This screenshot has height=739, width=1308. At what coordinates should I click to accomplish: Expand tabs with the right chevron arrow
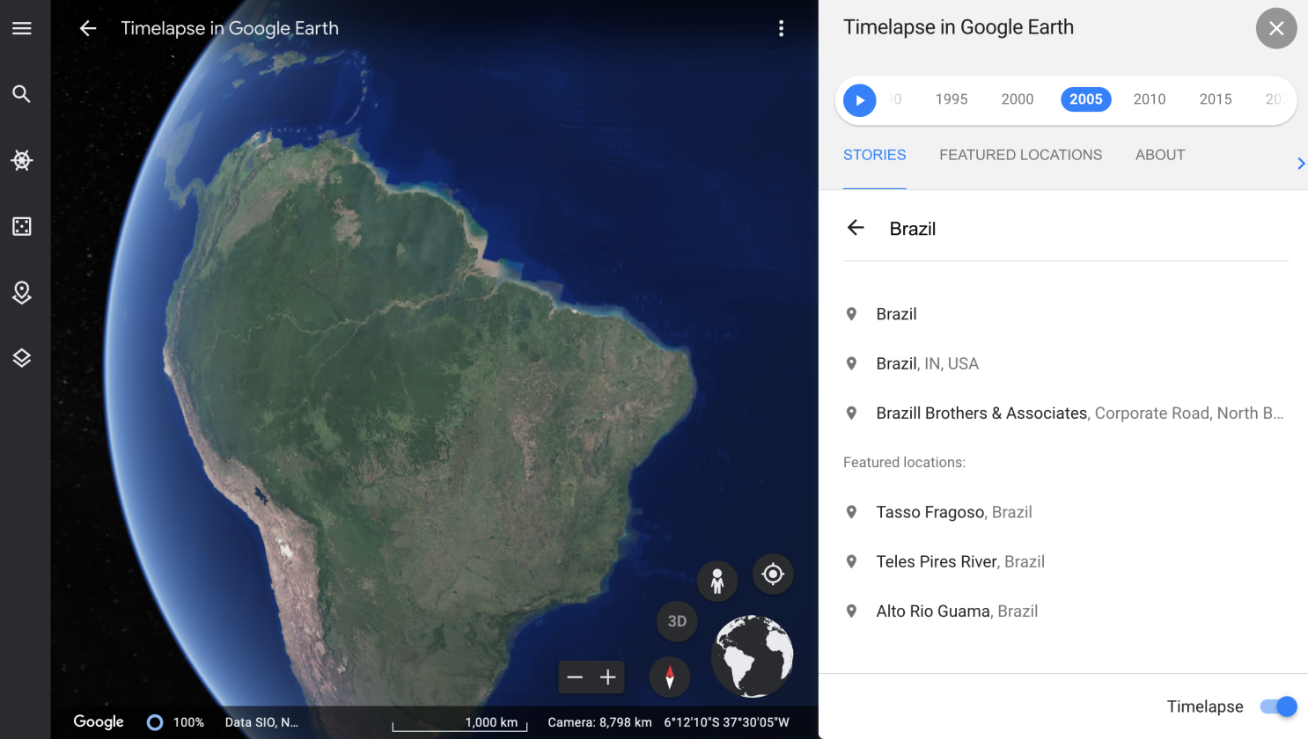click(x=1300, y=164)
